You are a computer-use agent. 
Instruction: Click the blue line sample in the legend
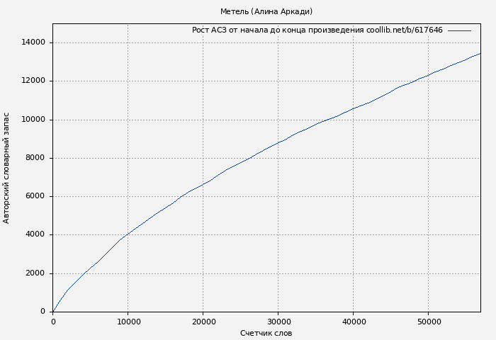pos(459,30)
